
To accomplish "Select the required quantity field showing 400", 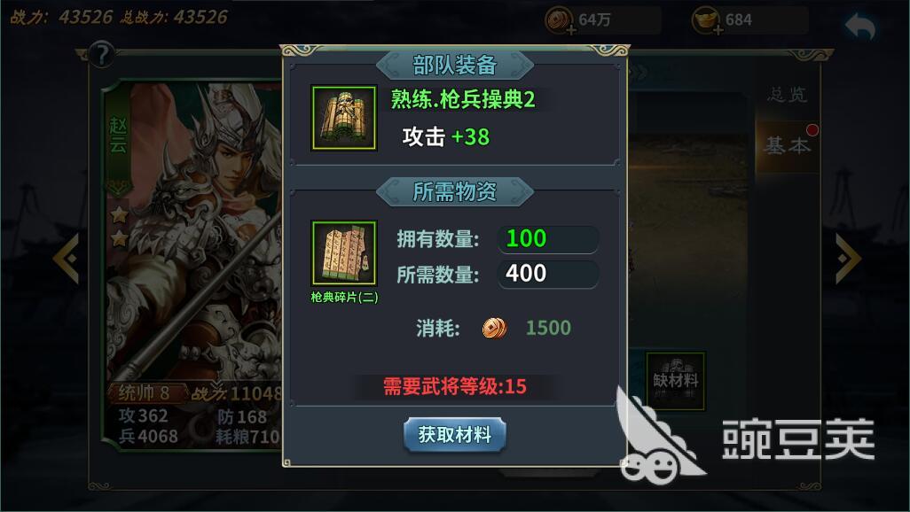I will (x=548, y=274).
